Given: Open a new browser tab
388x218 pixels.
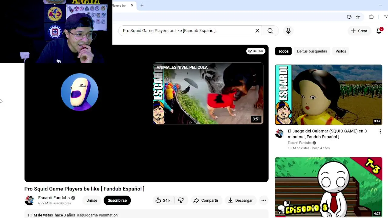Looking at the screenshot, I should click(x=142, y=5).
